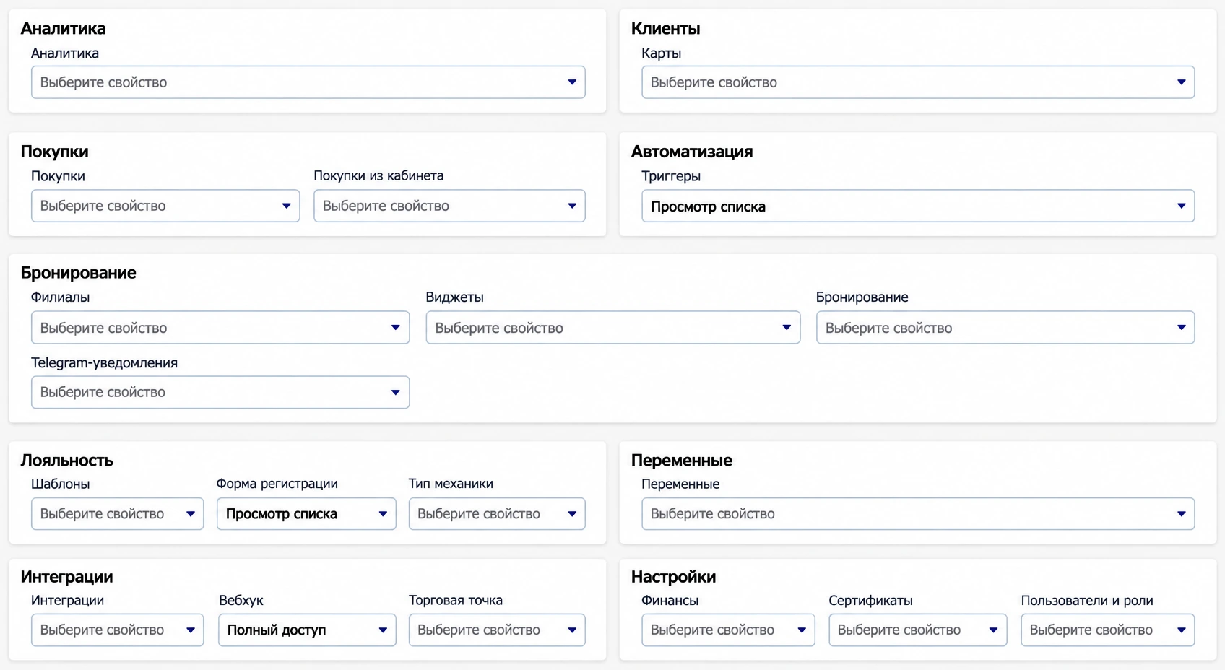Expand the Переменные property dropdown
Screen dimensions: 1225x670
pos(918,514)
